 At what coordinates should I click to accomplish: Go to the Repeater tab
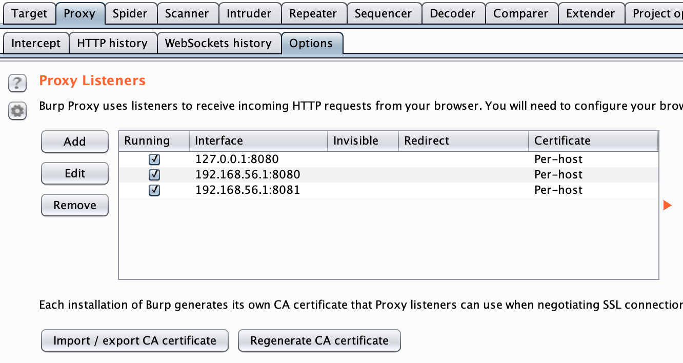click(313, 13)
